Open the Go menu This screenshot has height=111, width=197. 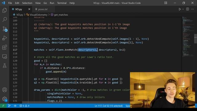(x=45, y=3)
